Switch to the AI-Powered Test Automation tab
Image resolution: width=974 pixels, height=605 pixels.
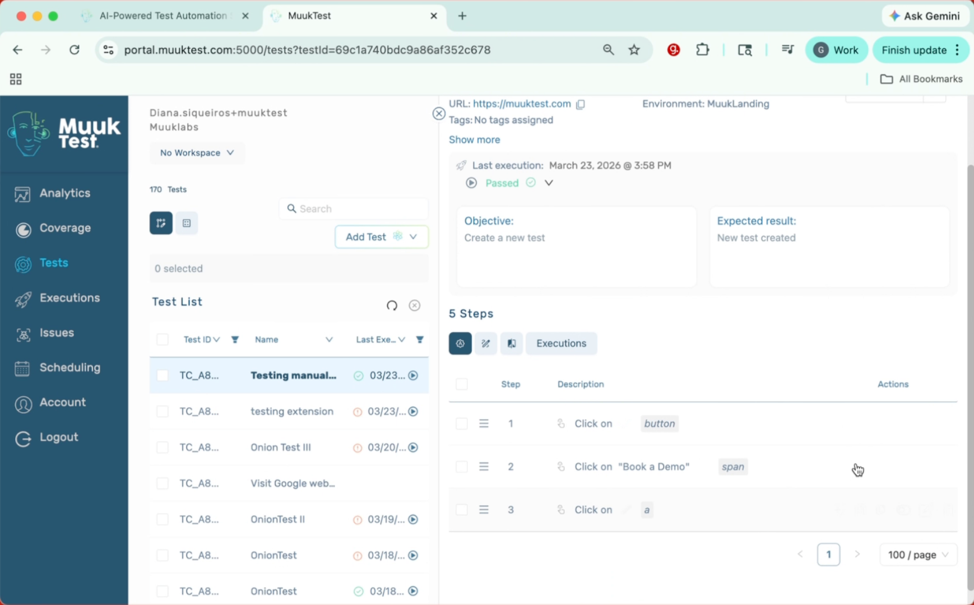(164, 16)
